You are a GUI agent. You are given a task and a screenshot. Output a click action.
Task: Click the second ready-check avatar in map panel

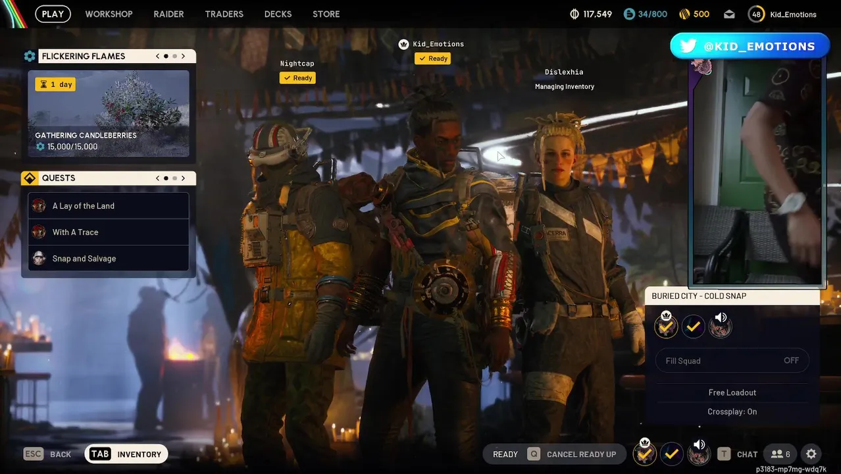click(693, 326)
